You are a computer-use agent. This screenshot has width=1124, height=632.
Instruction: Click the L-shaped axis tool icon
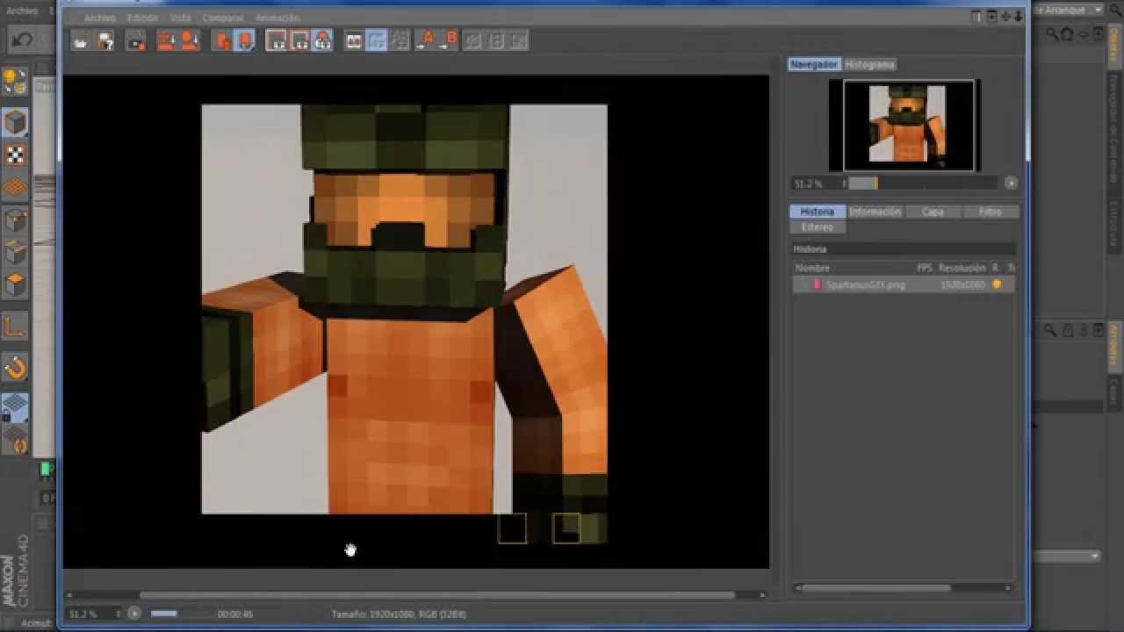pos(15,327)
